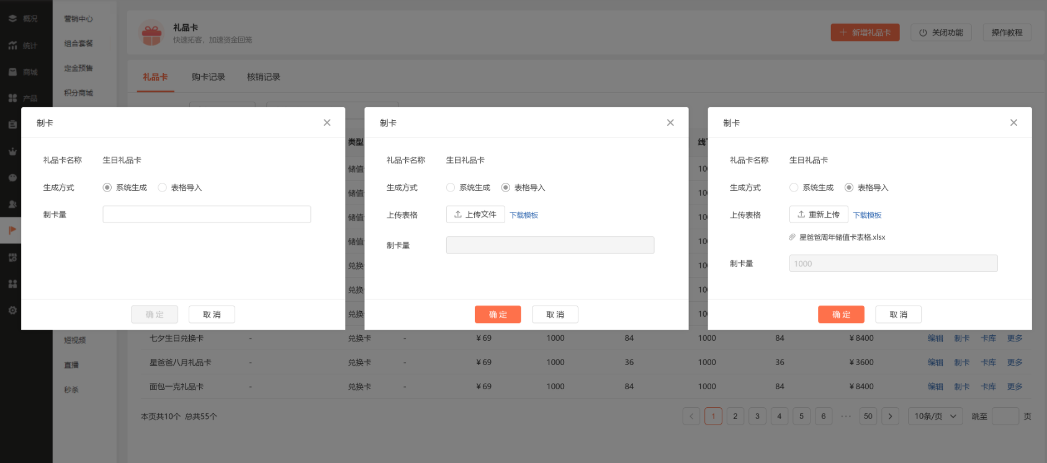Go to next page with right arrow
The width and height of the screenshot is (1047, 463).
pos(890,417)
